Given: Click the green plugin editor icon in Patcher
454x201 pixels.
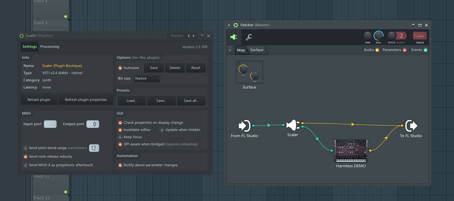Looking at the screenshot, I should [234, 37].
